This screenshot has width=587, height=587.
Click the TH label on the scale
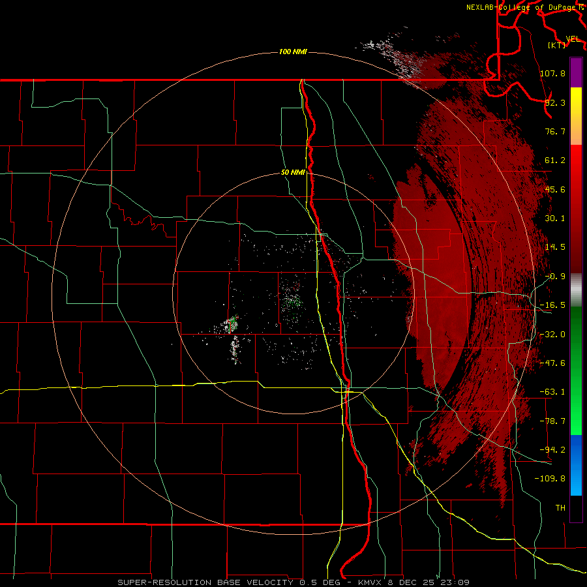(x=560, y=508)
